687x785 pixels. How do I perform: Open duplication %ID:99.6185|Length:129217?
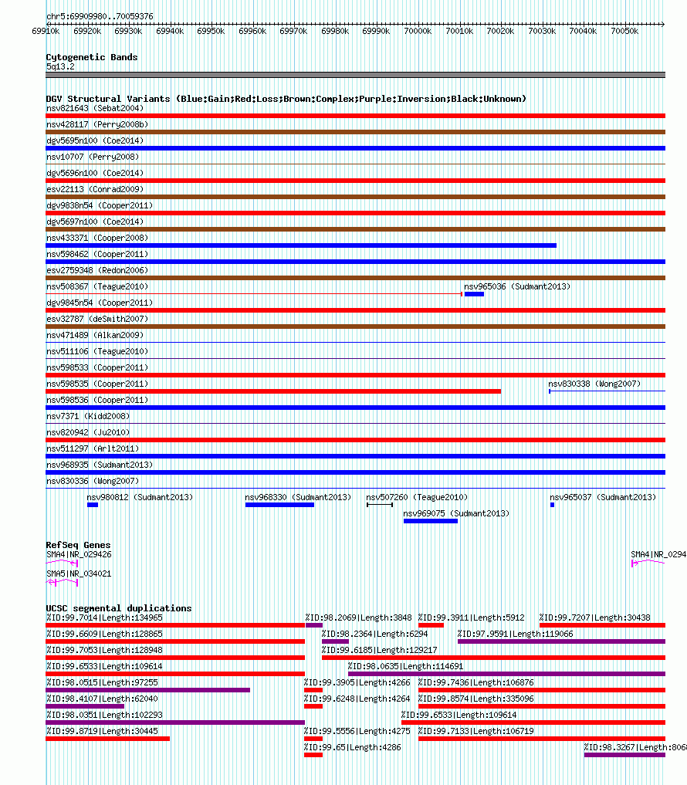pos(379,650)
